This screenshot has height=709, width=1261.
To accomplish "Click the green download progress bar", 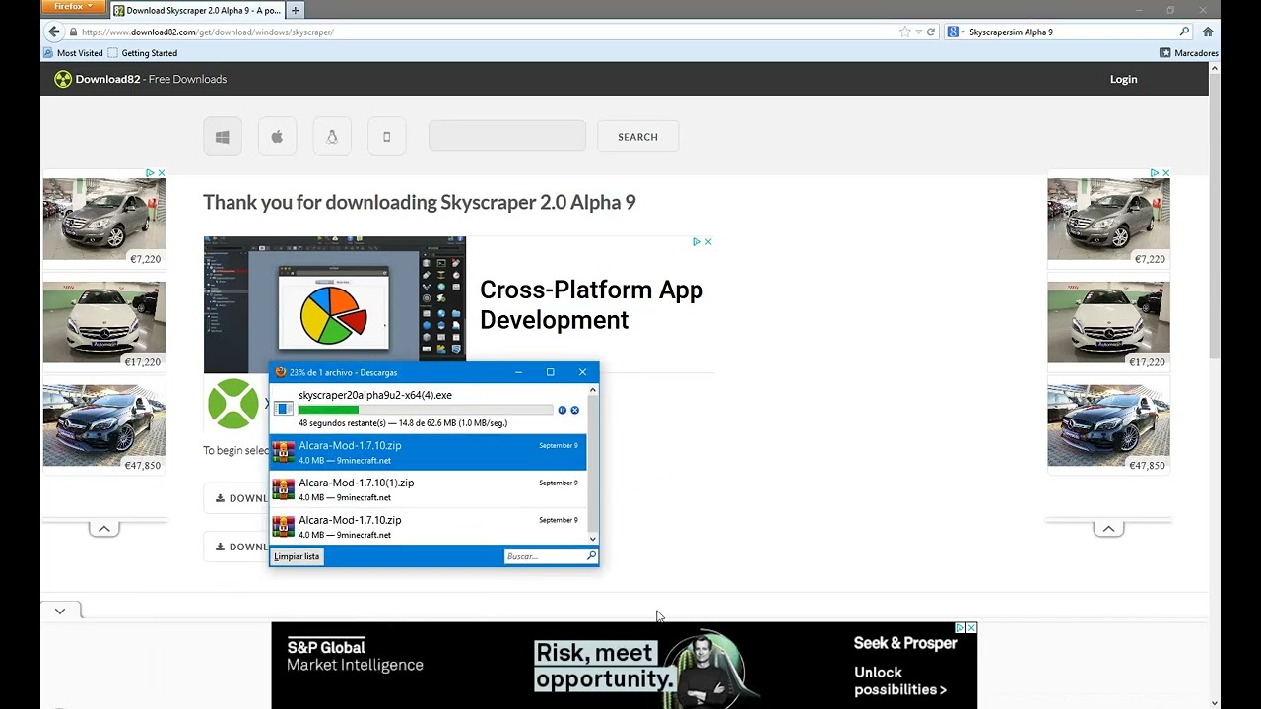I will click(x=426, y=410).
